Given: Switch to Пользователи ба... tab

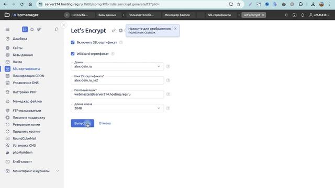Looking at the screenshot, I should tap(141, 15).
